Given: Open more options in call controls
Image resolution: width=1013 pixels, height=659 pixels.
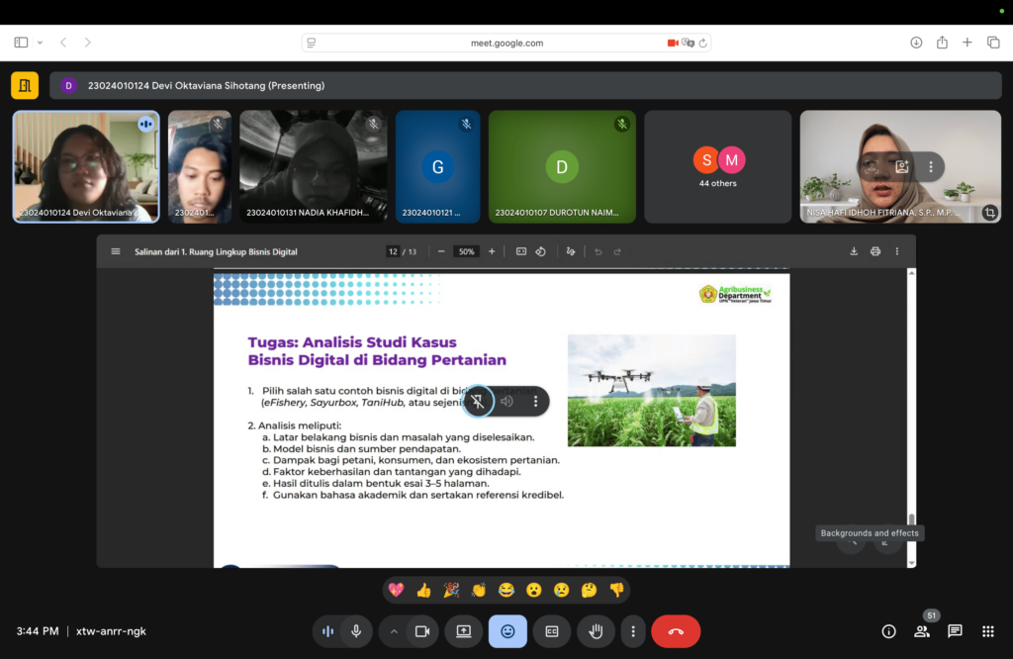Looking at the screenshot, I should tap(633, 631).
